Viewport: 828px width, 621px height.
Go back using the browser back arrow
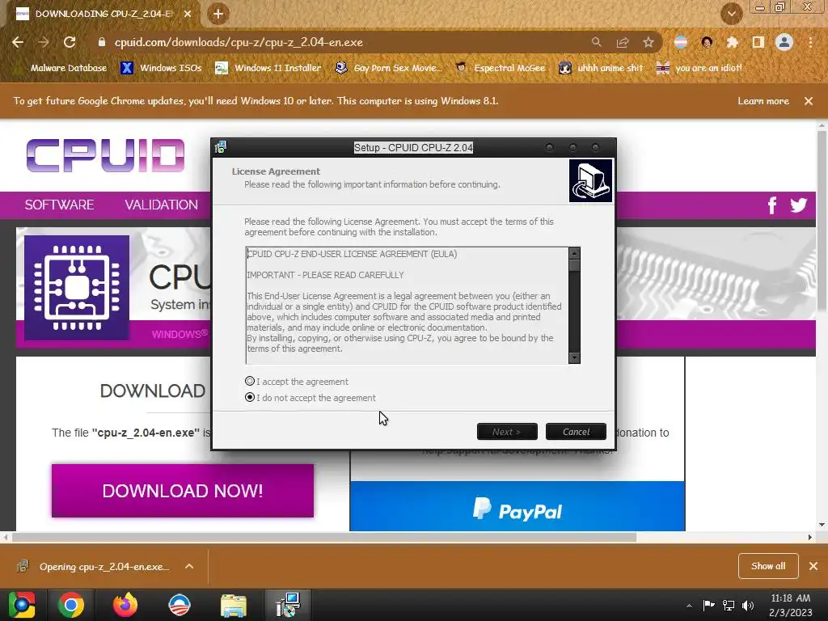[18, 42]
